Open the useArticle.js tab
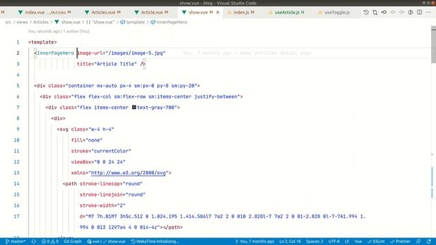The width and height of the screenshot is (436, 245). [x=286, y=12]
